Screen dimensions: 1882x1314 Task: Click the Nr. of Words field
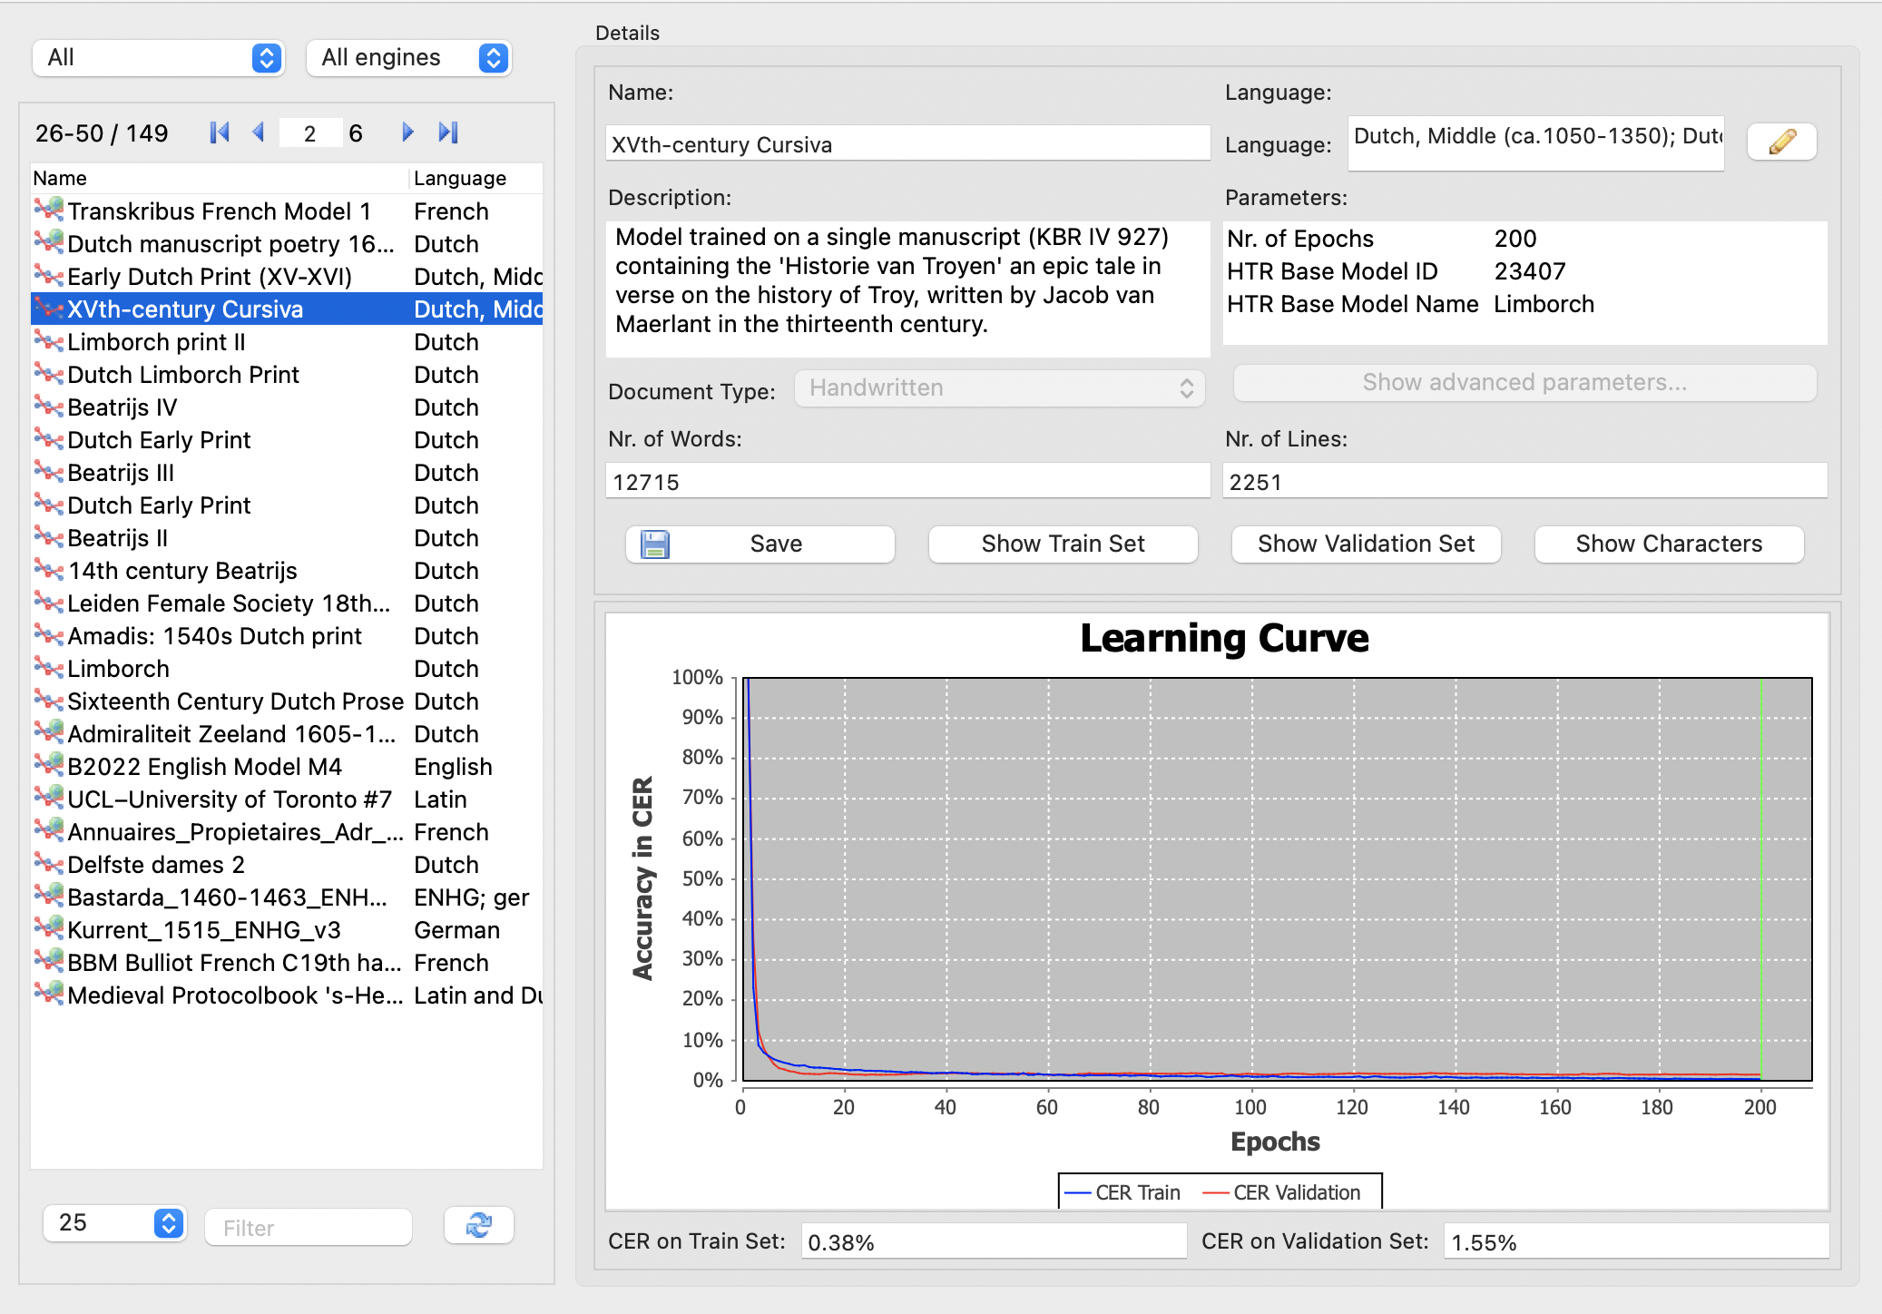[x=907, y=481]
